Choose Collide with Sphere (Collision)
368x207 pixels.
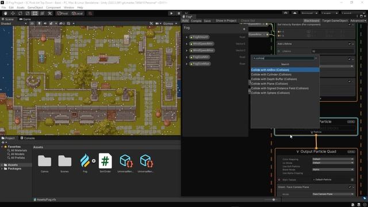(x=285, y=93)
